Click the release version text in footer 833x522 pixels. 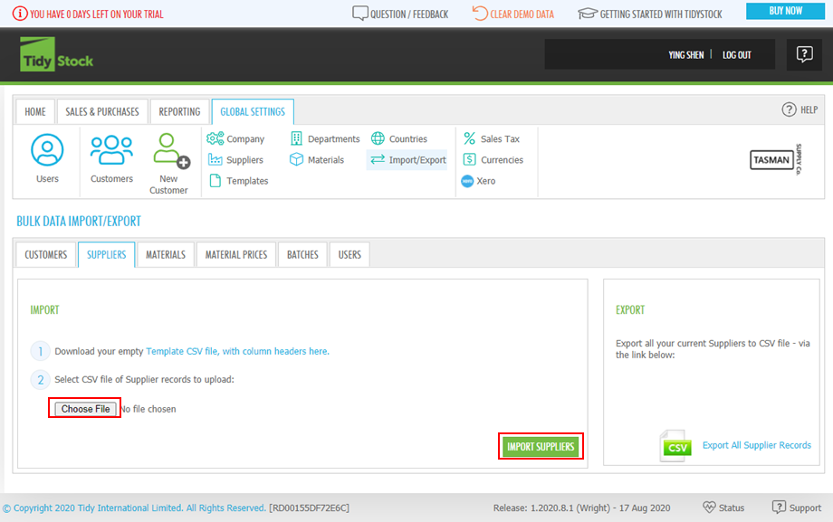click(581, 508)
